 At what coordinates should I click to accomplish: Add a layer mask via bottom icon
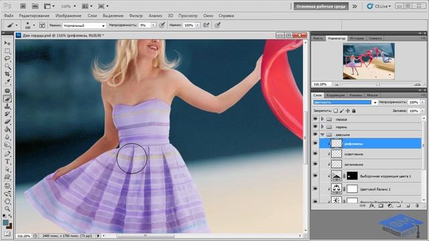[381, 206]
